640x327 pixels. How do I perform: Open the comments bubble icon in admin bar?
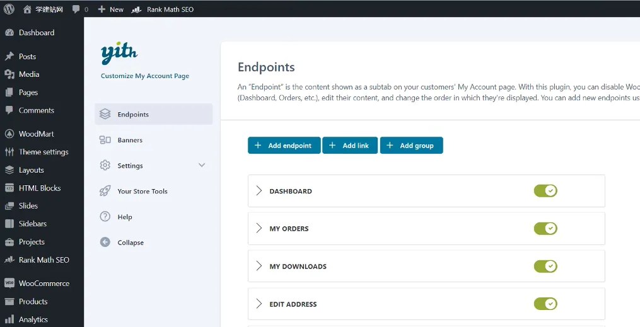[x=76, y=9]
